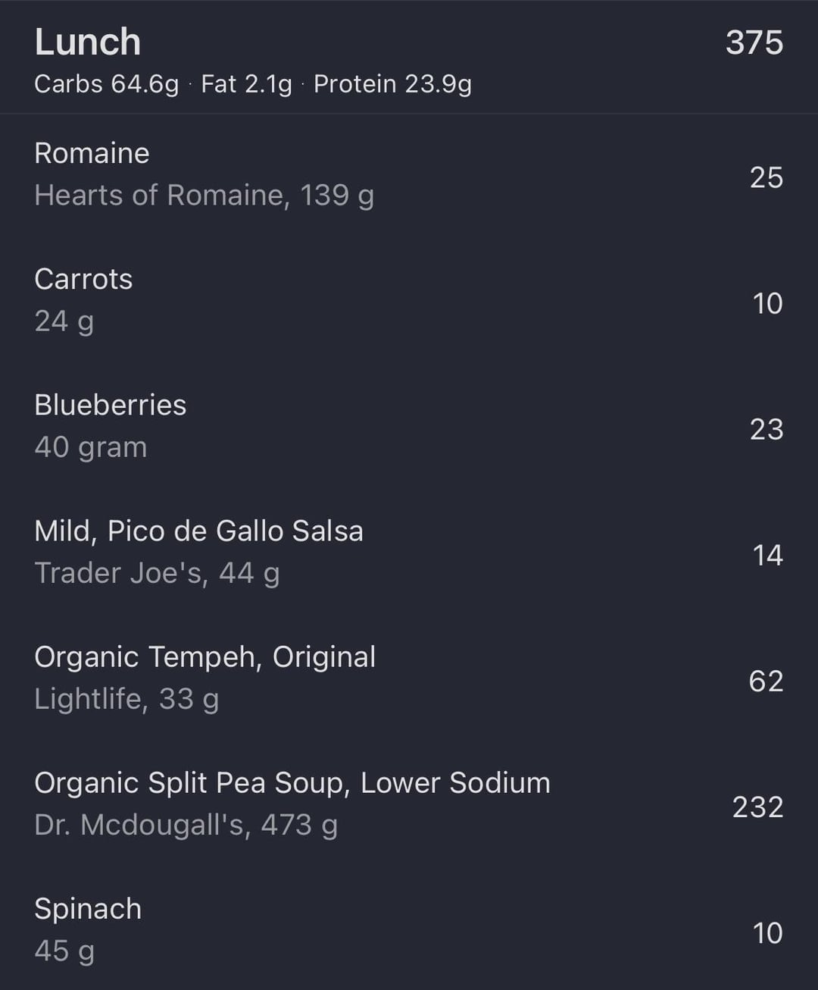Select the Blueberries 23 calorie value
818x990 pixels.
(766, 429)
